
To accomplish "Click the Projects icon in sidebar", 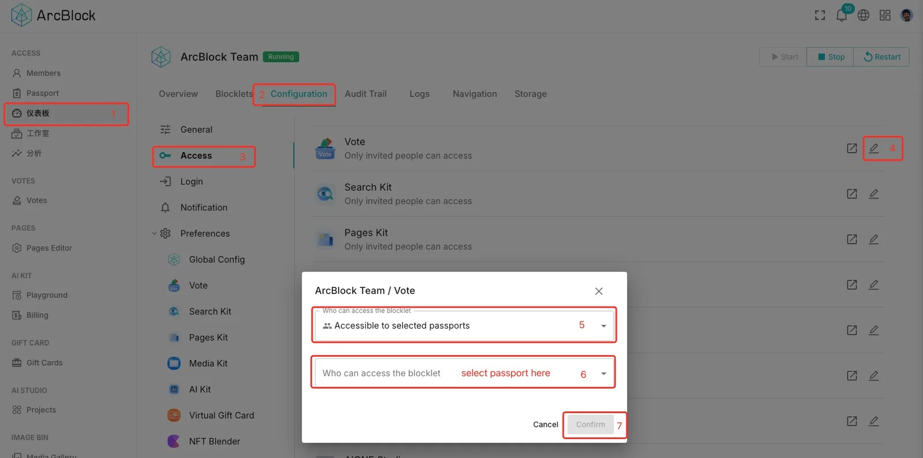I will tap(17, 410).
